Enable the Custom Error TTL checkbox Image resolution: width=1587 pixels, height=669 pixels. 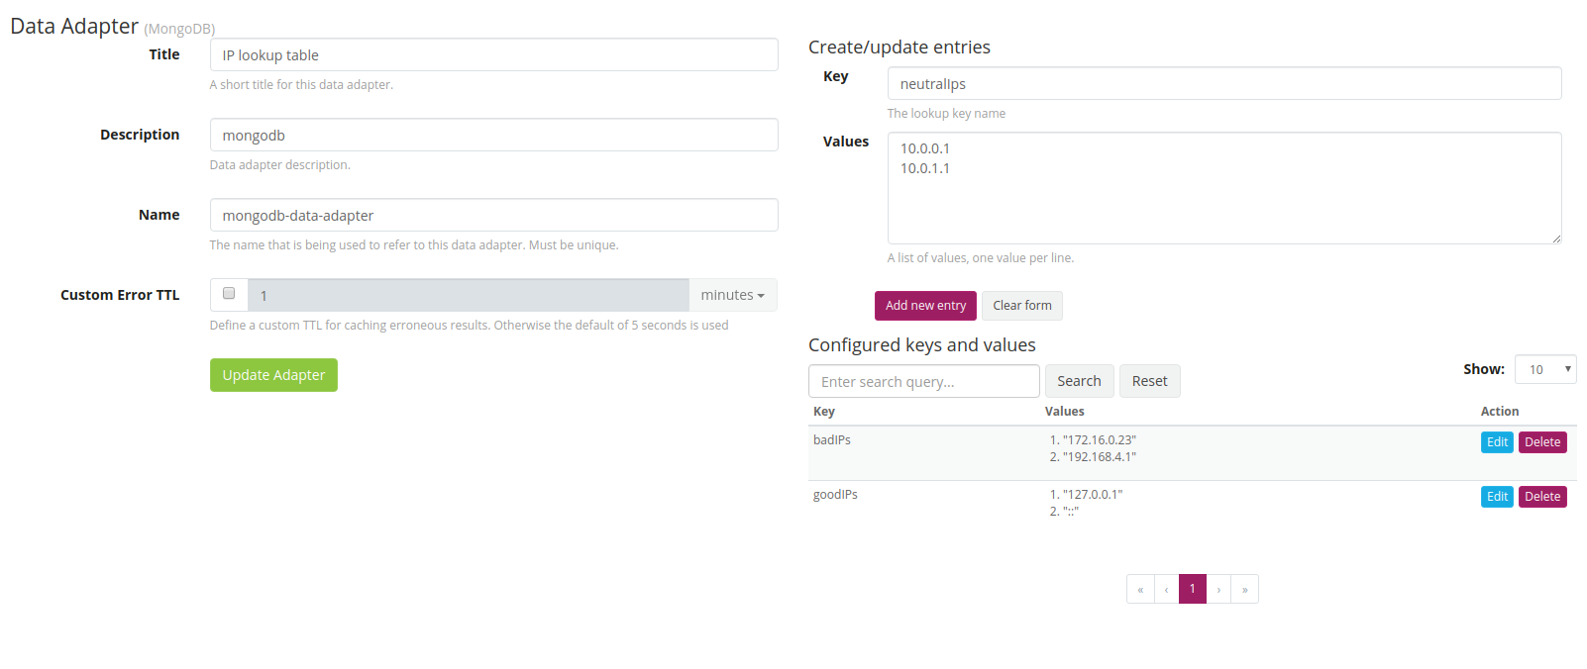(228, 294)
